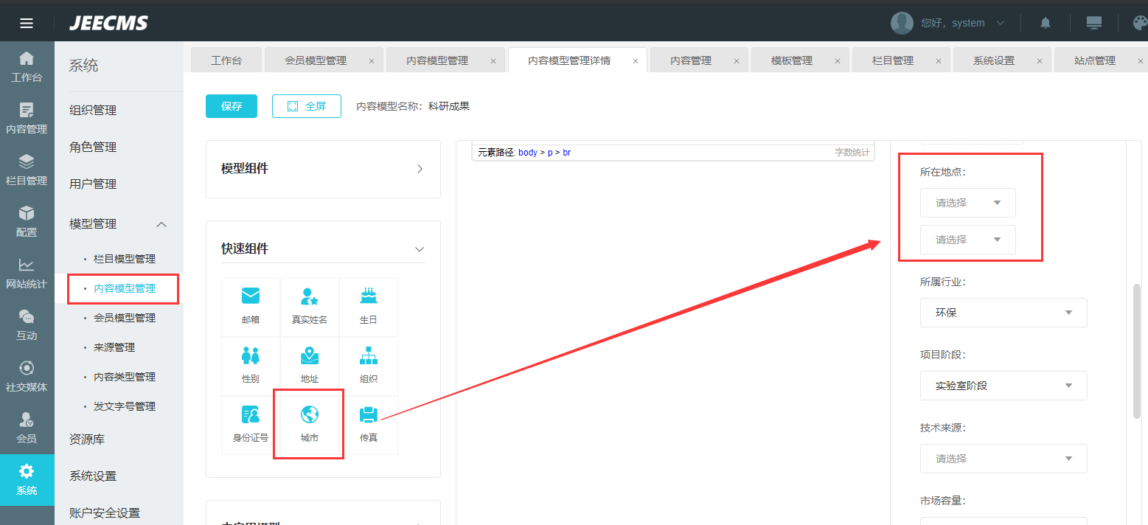Image resolution: width=1148 pixels, height=525 pixels.
Task: Open the 栏目管理 sidebar icon
Action: coord(27,170)
